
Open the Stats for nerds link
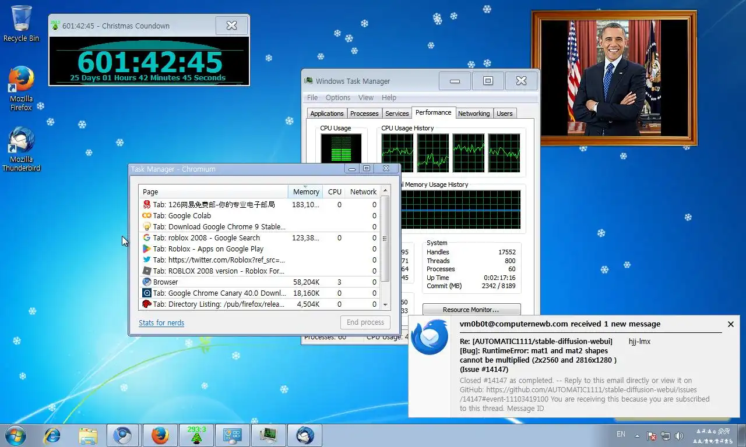[x=161, y=322]
